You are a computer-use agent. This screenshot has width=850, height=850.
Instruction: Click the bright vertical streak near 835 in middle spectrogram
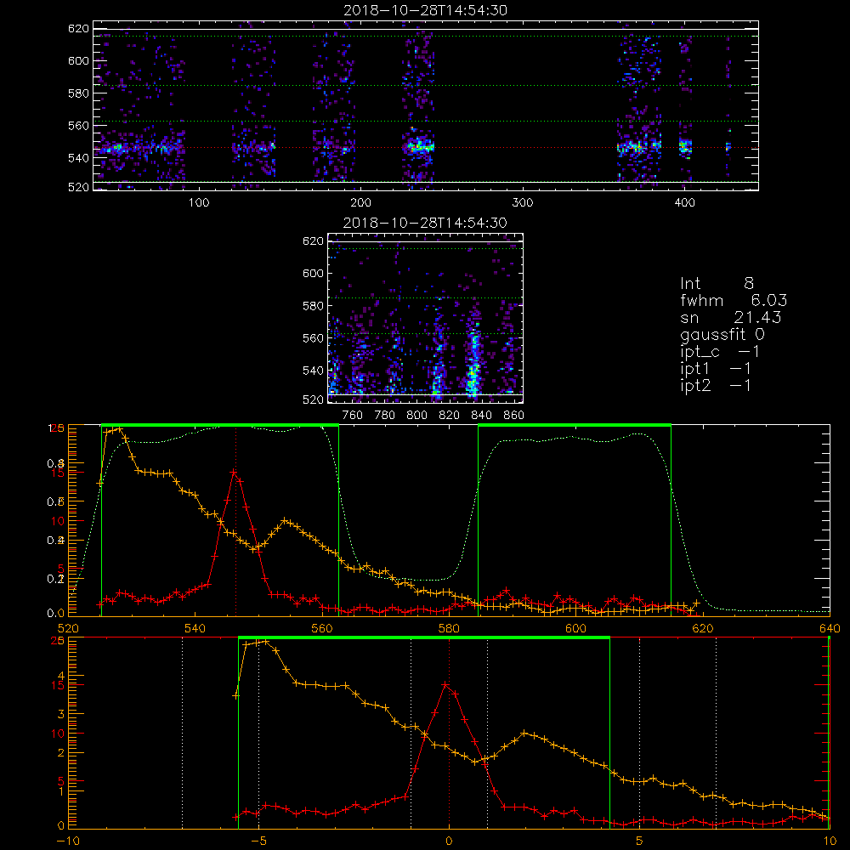(x=473, y=360)
